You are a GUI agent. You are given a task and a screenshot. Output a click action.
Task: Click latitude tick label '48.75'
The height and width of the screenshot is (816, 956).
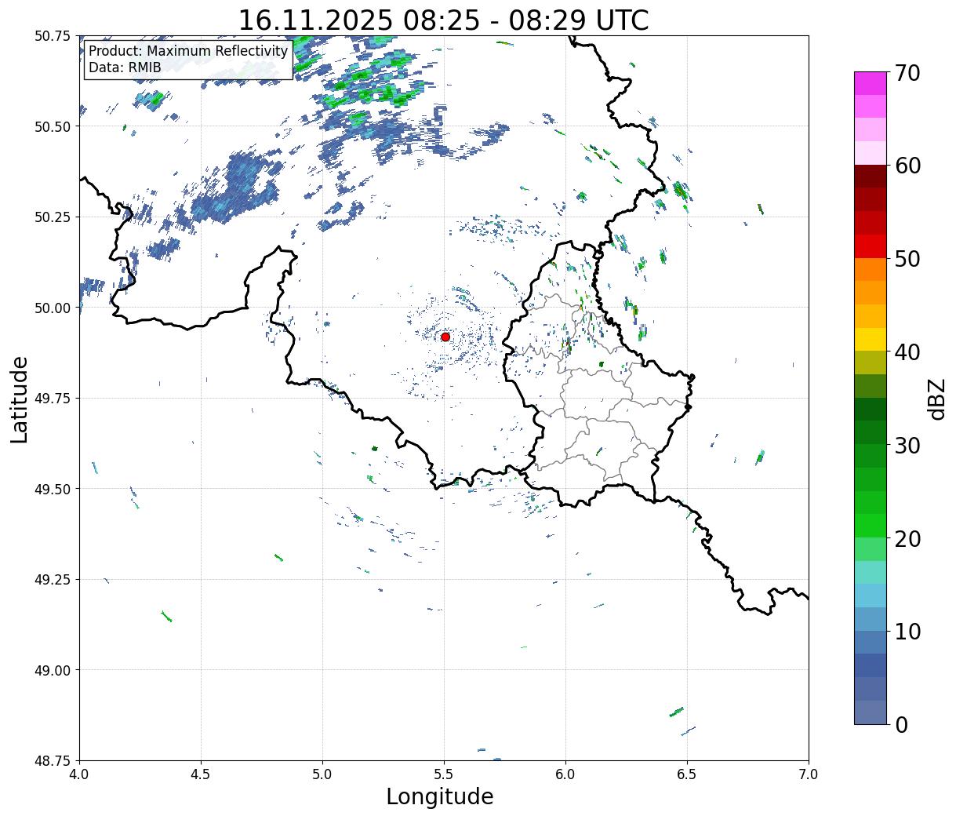(x=53, y=760)
